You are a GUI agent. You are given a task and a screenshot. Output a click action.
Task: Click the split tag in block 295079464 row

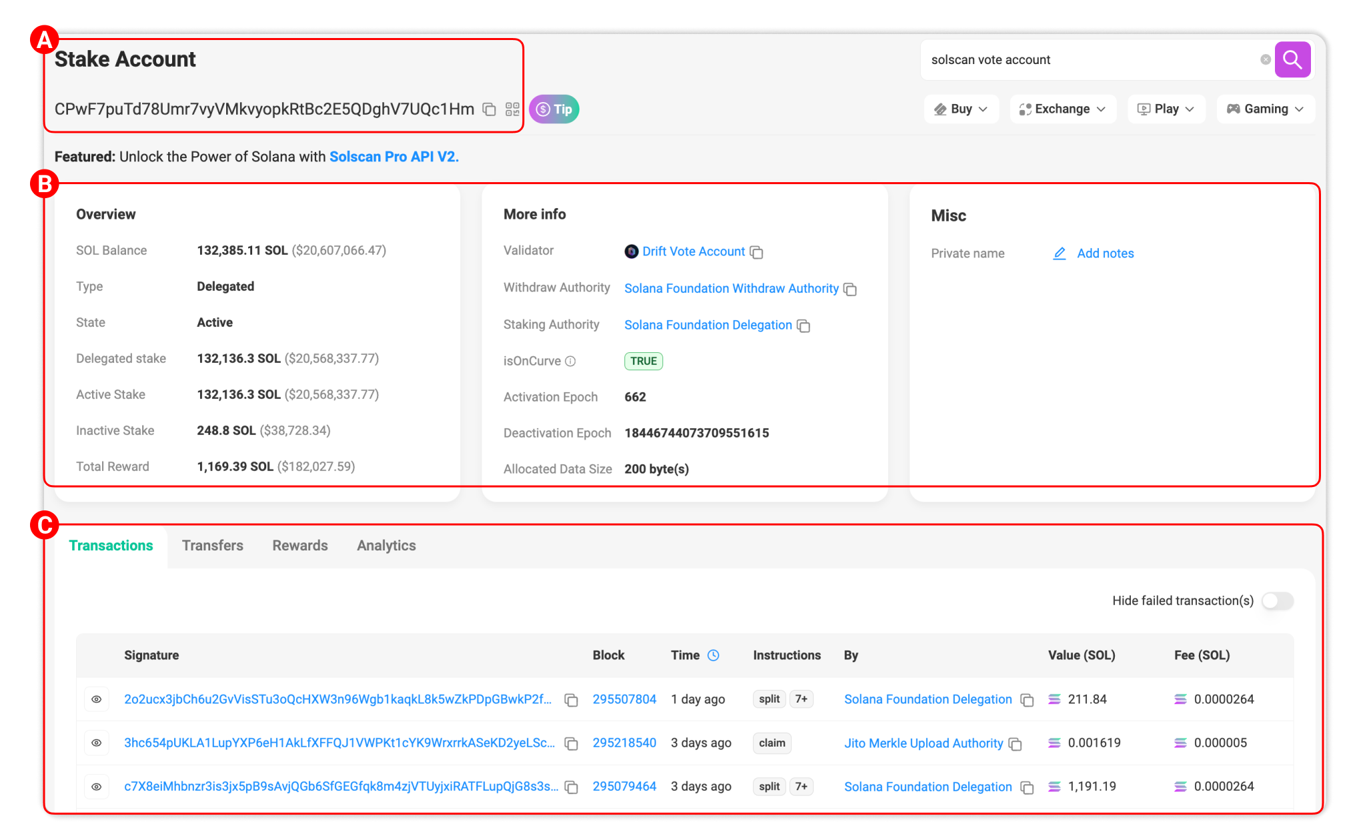(769, 787)
